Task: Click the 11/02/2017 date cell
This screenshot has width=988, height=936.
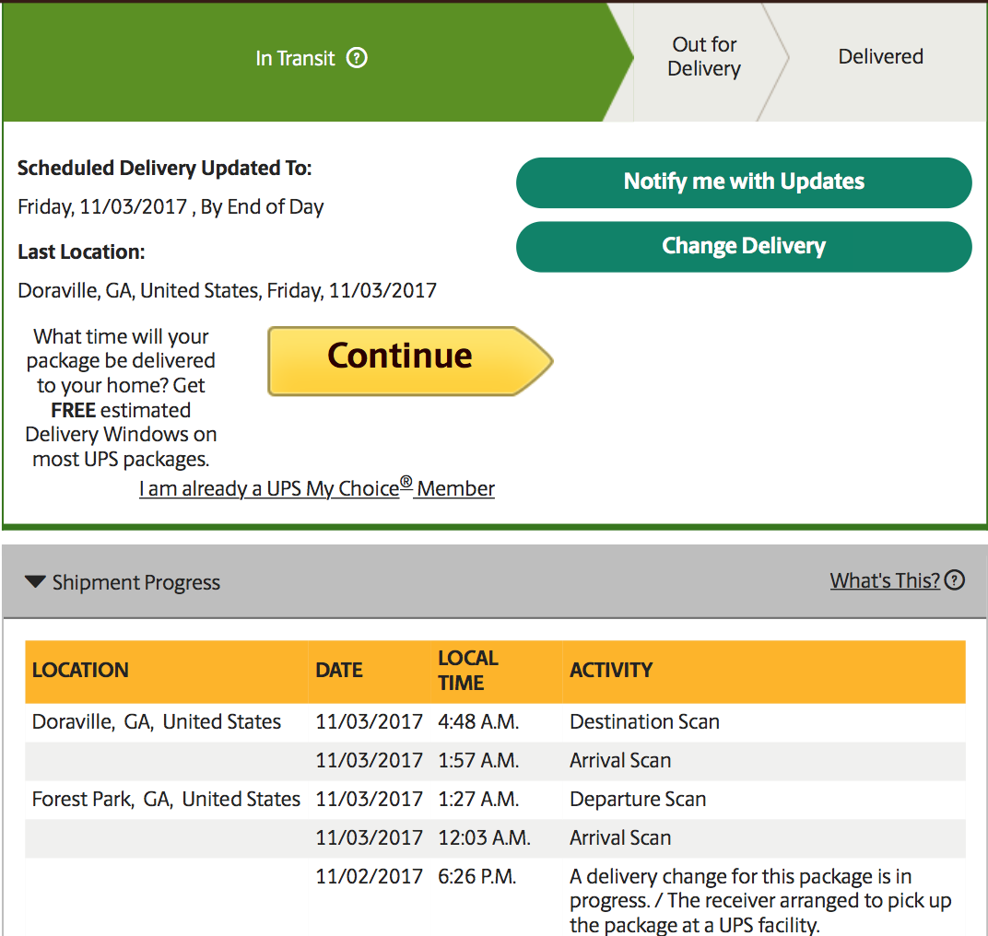Action: point(369,877)
